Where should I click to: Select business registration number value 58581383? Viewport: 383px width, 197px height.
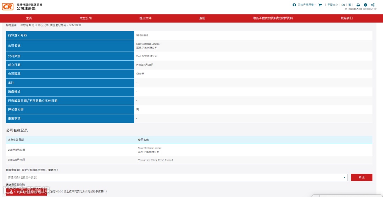(x=142, y=36)
